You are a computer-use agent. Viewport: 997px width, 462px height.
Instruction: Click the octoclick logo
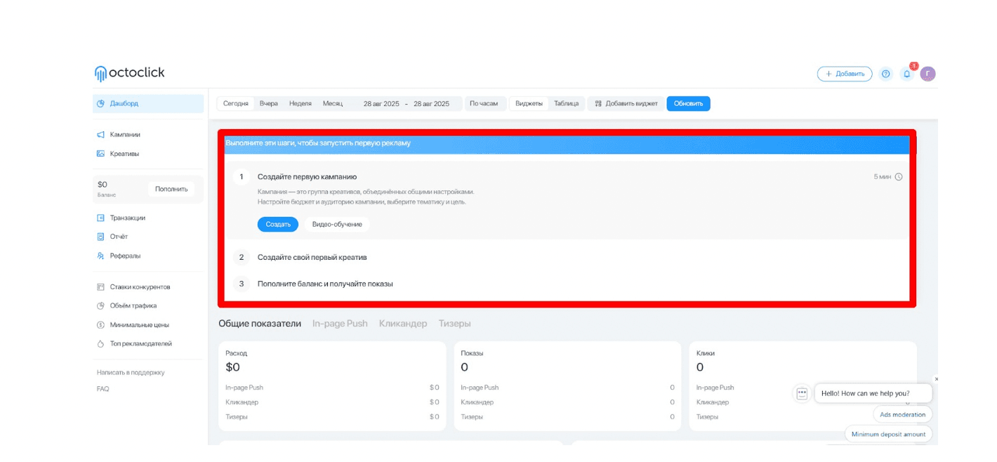[130, 73]
